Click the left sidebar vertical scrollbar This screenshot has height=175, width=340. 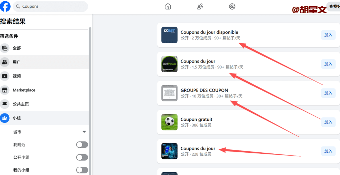90,100
